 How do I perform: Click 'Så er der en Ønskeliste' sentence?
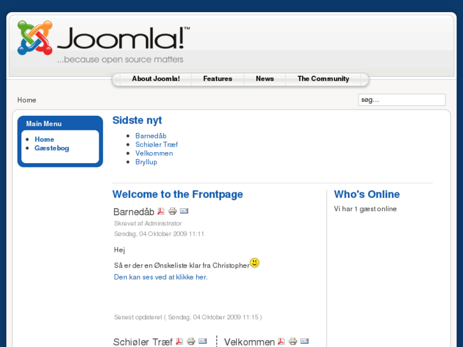[182, 266]
